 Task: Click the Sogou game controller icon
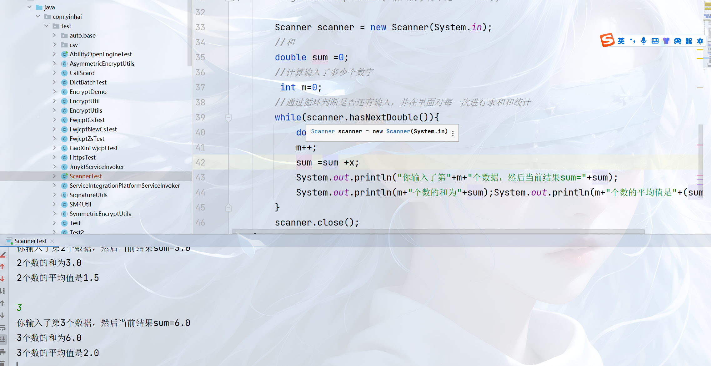[678, 41]
